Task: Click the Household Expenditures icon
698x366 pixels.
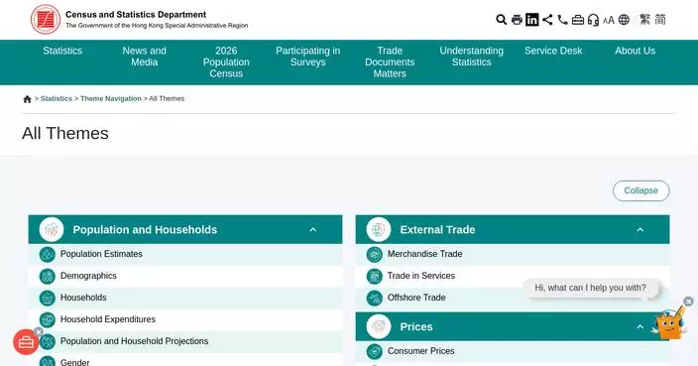Action: [48, 319]
